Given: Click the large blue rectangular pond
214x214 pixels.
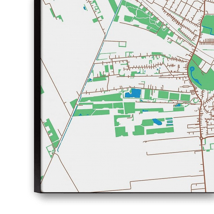Looking at the screenshot, I should pos(133,93).
